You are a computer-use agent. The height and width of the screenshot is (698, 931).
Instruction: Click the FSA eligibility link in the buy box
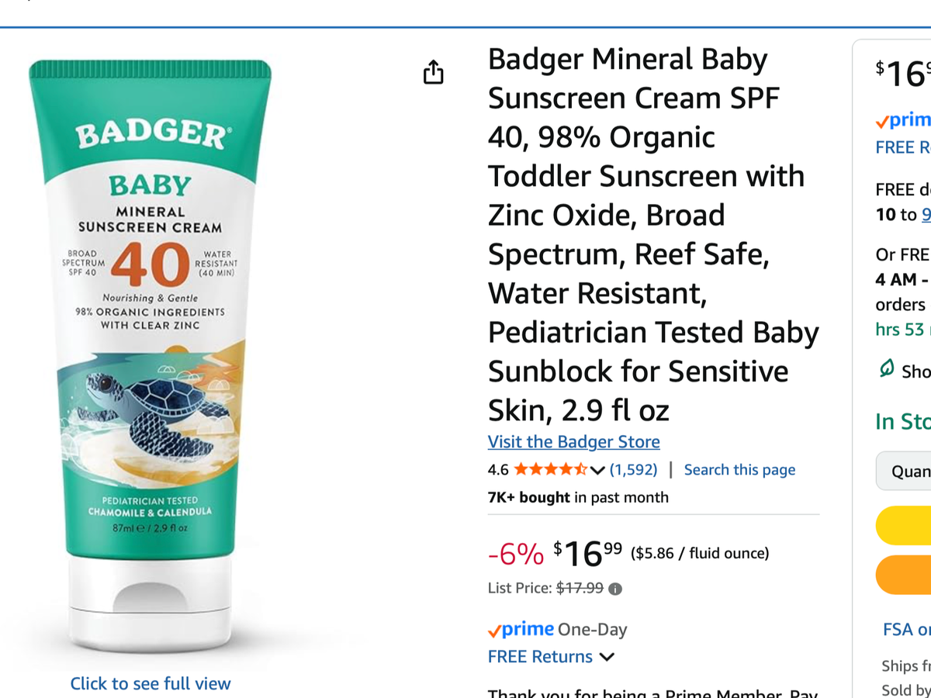click(x=906, y=629)
